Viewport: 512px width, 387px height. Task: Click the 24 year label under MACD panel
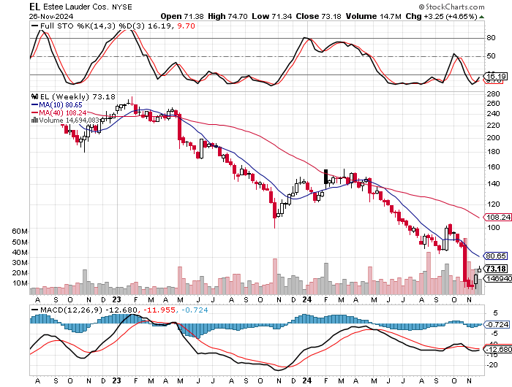pos(307,380)
